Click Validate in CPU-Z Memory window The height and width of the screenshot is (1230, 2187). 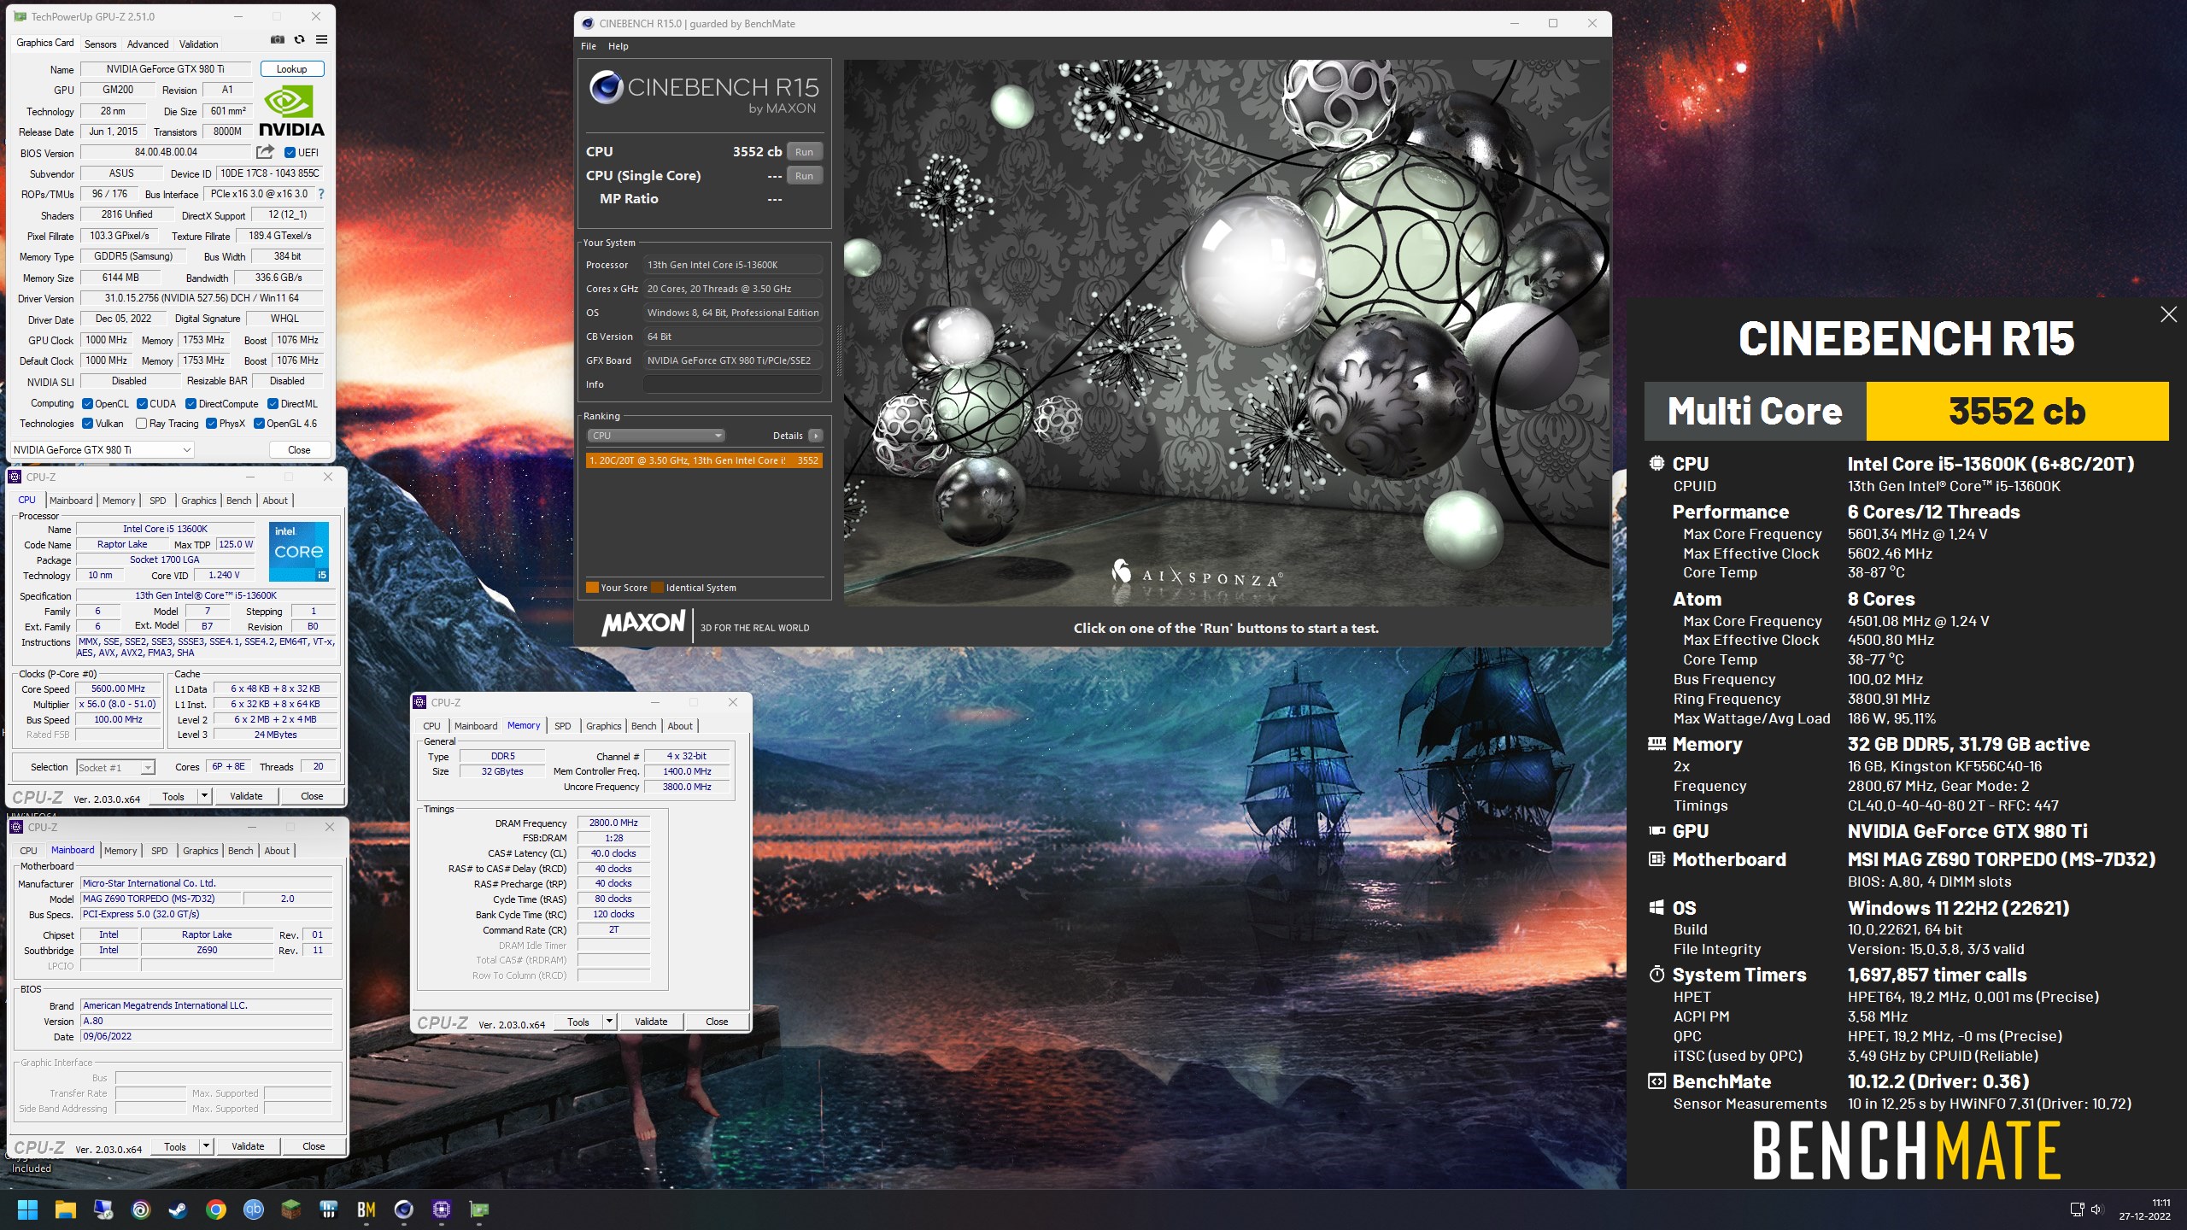pos(651,1022)
